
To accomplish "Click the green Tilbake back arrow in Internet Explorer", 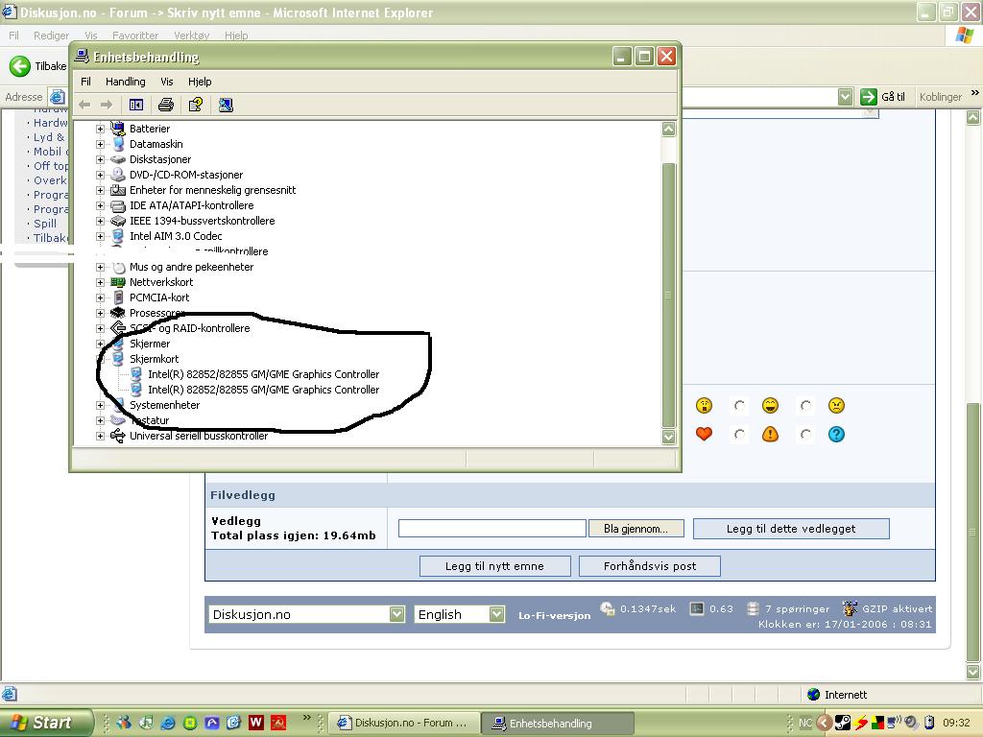I will coord(20,66).
